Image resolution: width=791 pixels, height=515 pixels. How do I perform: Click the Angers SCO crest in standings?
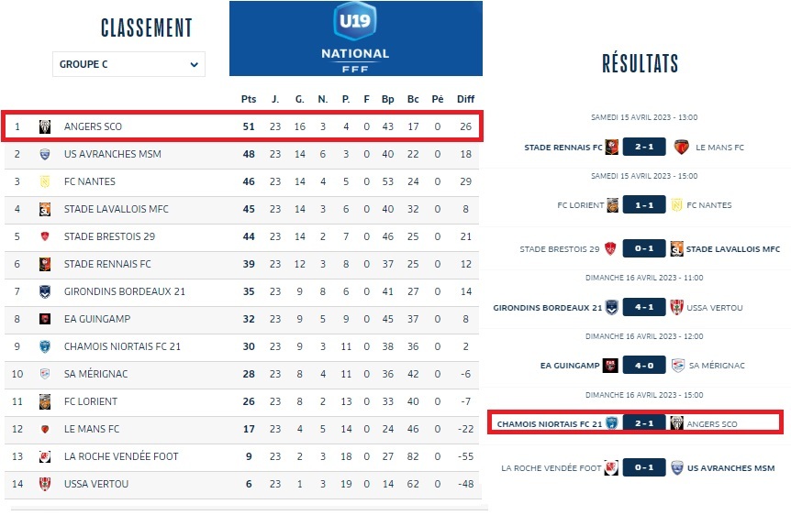point(44,126)
